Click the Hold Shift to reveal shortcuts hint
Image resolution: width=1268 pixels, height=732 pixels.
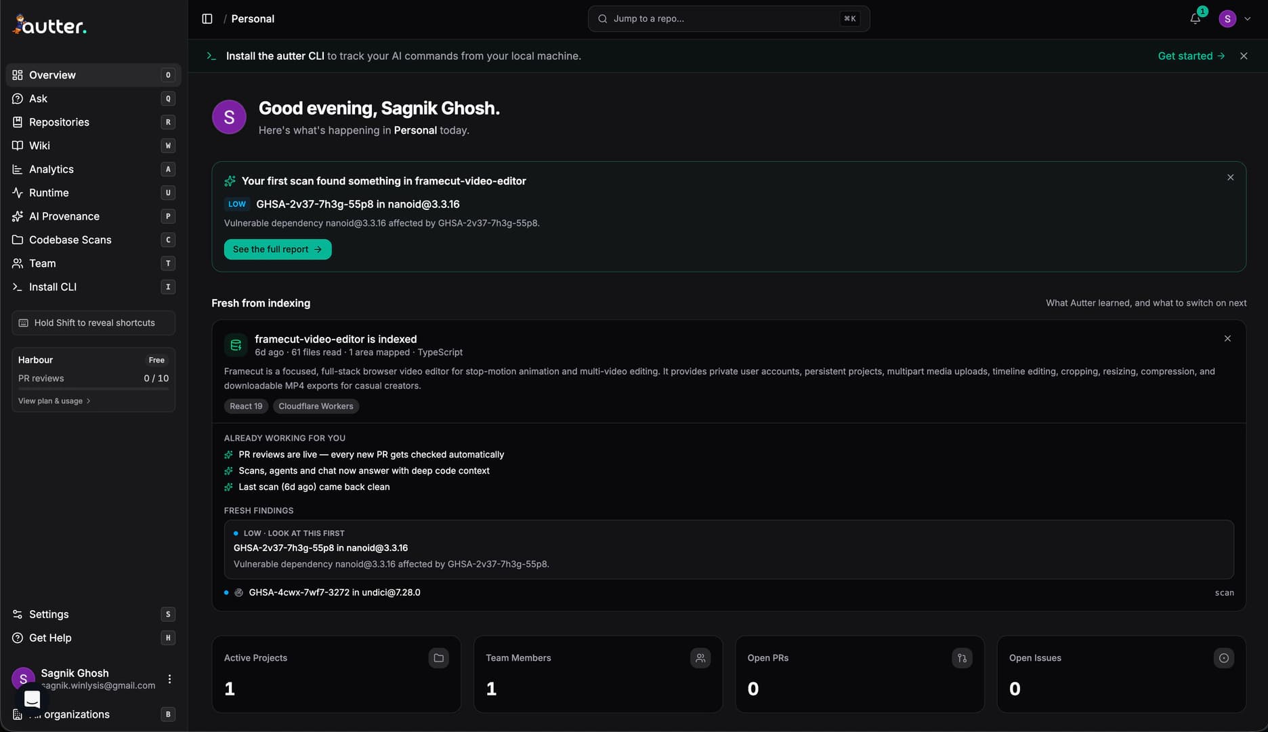(93, 323)
